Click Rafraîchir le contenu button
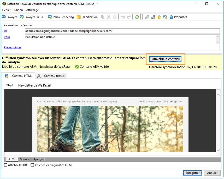224x179 pixels. [x=165, y=59]
